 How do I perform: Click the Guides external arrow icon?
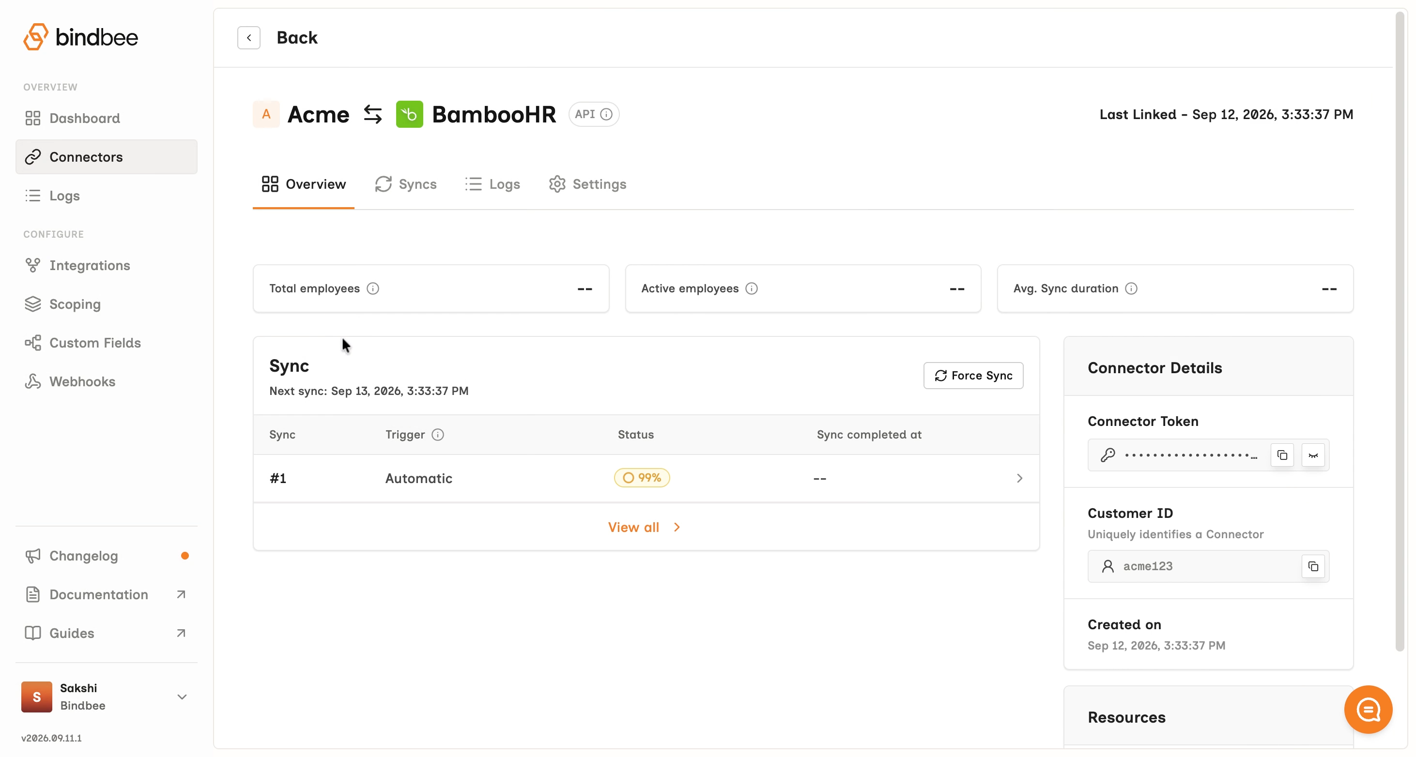(x=181, y=634)
